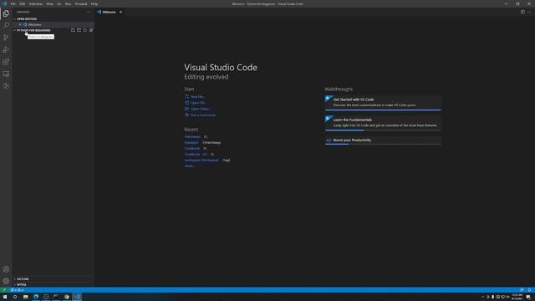Click errors and warnings status bar item
Viewport: 535px width, 301px height.
pos(17,290)
